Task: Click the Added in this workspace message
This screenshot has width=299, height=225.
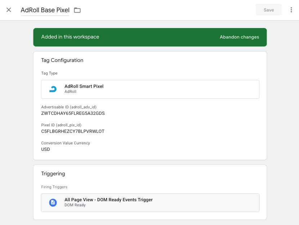Action: pyautogui.click(x=70, y=37)
